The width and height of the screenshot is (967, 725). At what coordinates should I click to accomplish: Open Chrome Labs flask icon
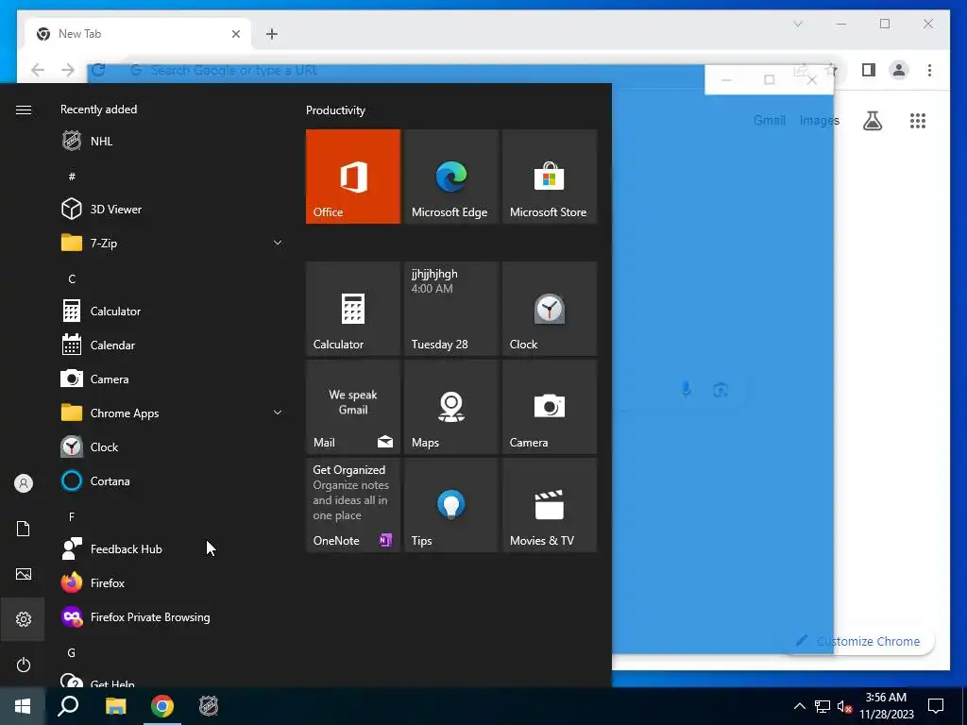873,121
